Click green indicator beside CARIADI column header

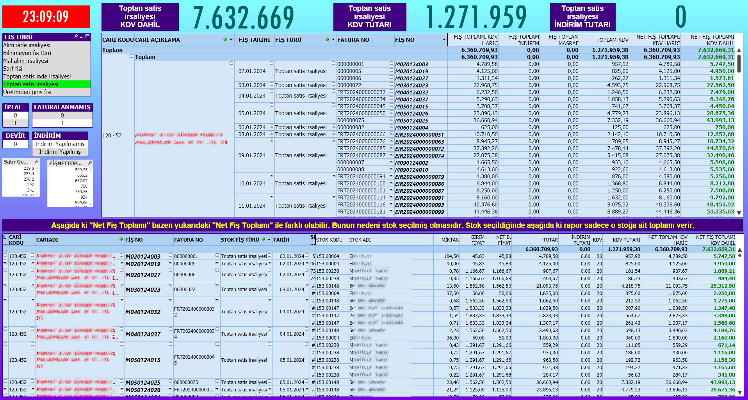[x=121, y=239]
